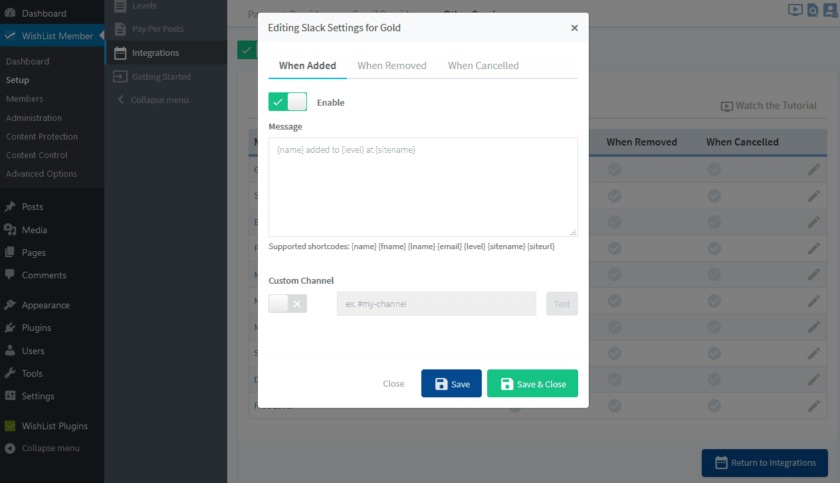Dismiss the dialog with the X button
Image resolution: width=840 pixels, height=483 pixels.
click(x=574, y=28)
